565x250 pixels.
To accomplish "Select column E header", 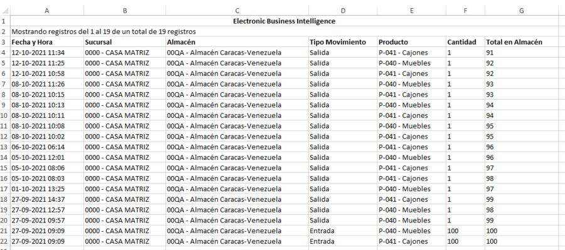I will (411, 11).
